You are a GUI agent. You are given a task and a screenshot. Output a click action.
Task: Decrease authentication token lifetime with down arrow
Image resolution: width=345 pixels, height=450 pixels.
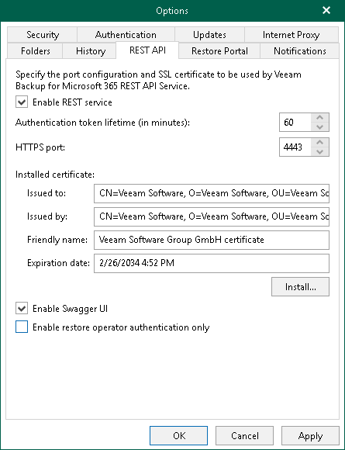319,126
